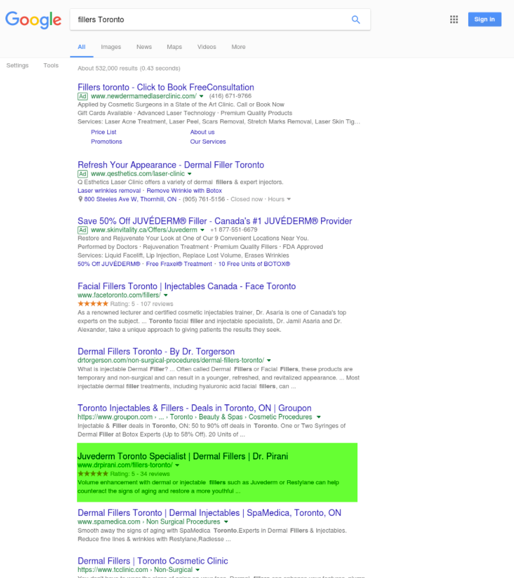Click the Ad badge for newdermamedlaserclinic.com
Screen dimensions: 514x578
[82, 96]
